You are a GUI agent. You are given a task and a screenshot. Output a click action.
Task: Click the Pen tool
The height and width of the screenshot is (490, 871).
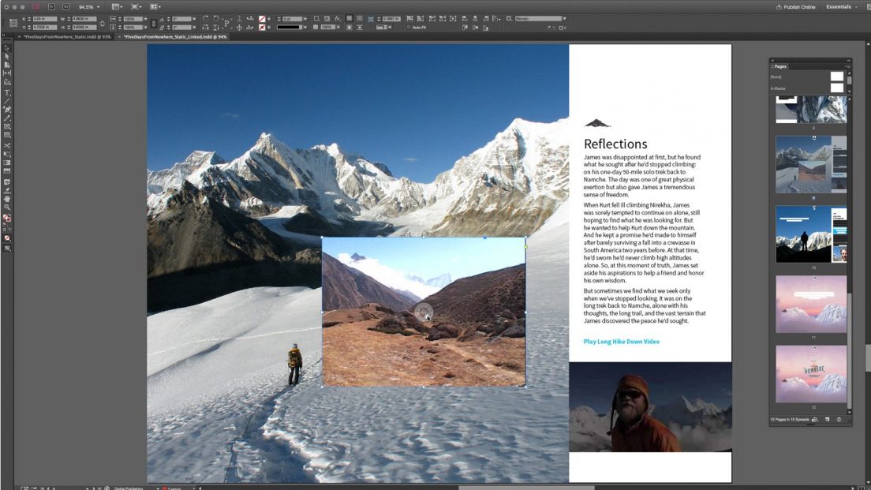(x=7, y=109)
